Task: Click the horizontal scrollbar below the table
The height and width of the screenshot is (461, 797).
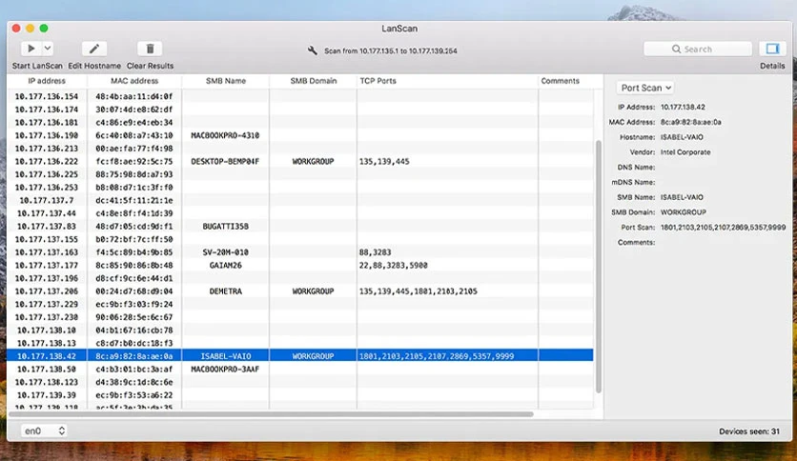Action: (x=271, y=413)
